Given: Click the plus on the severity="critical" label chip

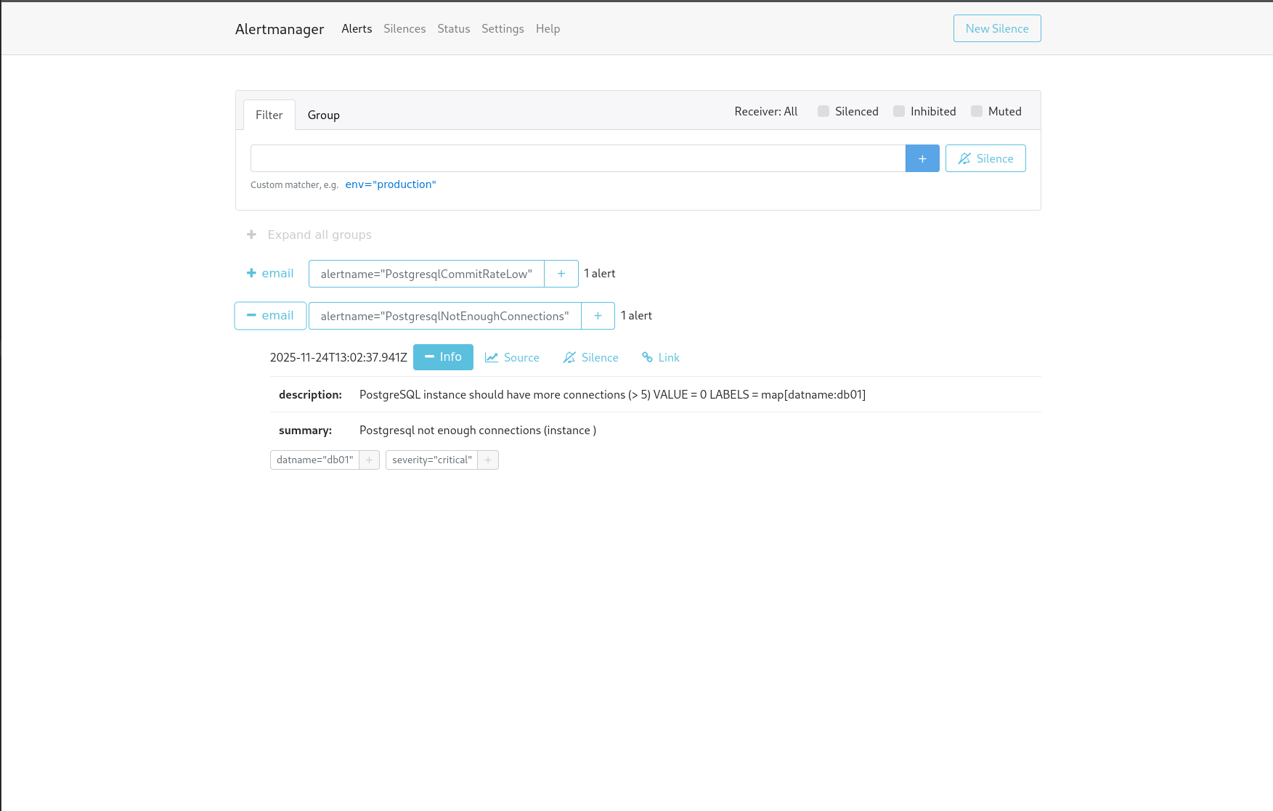Looking at the screenshot, I should coord(487,460).
